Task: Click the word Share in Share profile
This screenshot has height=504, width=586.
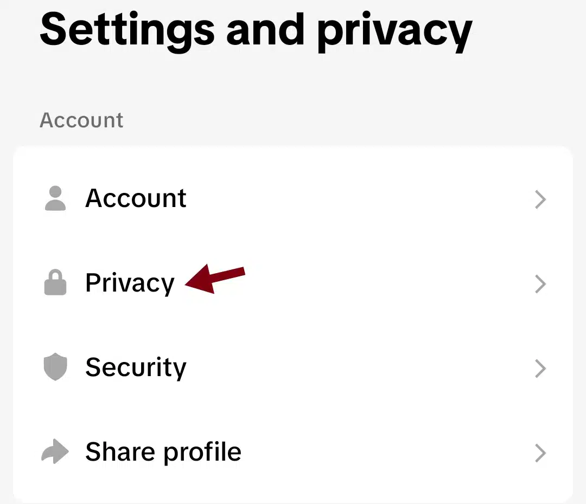Action: (119, 452)
